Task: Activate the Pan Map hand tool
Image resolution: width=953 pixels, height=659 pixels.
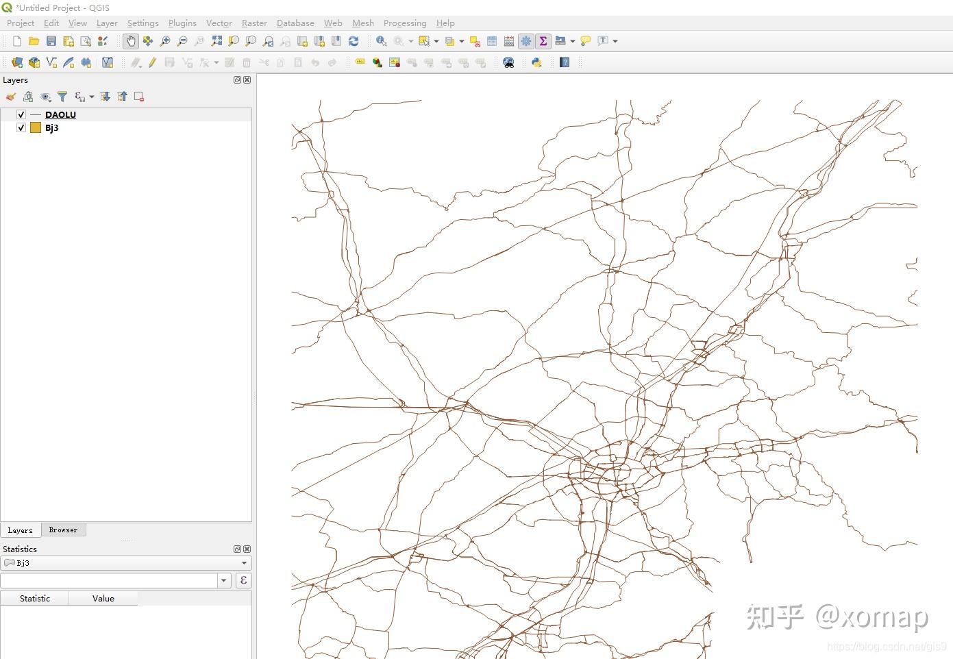Action: (x=130, y=41)
